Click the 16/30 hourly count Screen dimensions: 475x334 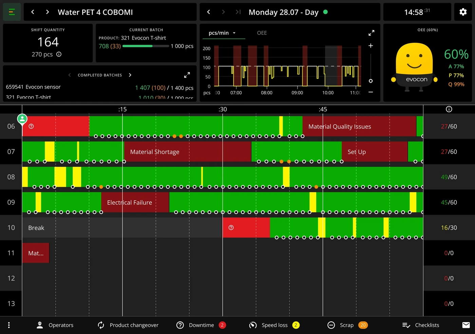449,228
